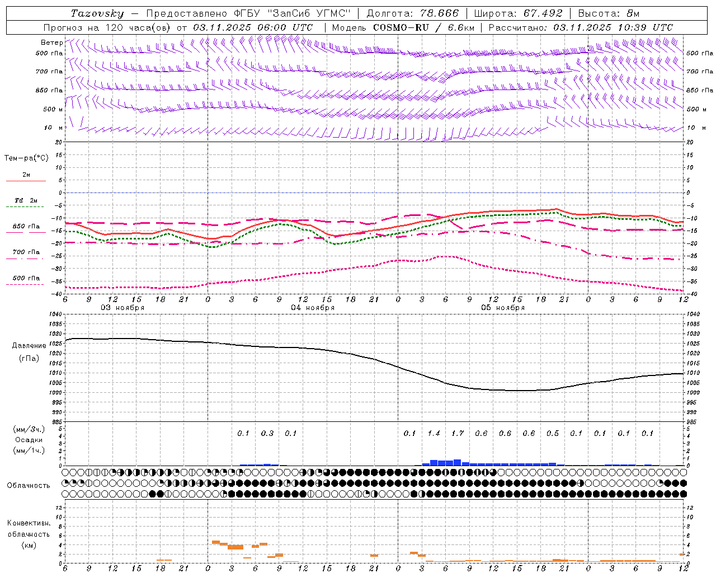
Task: Click the date label 05 ноября
Action: tap(503, 308)
